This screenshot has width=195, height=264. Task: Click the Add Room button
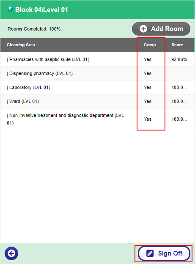[161, 29]
